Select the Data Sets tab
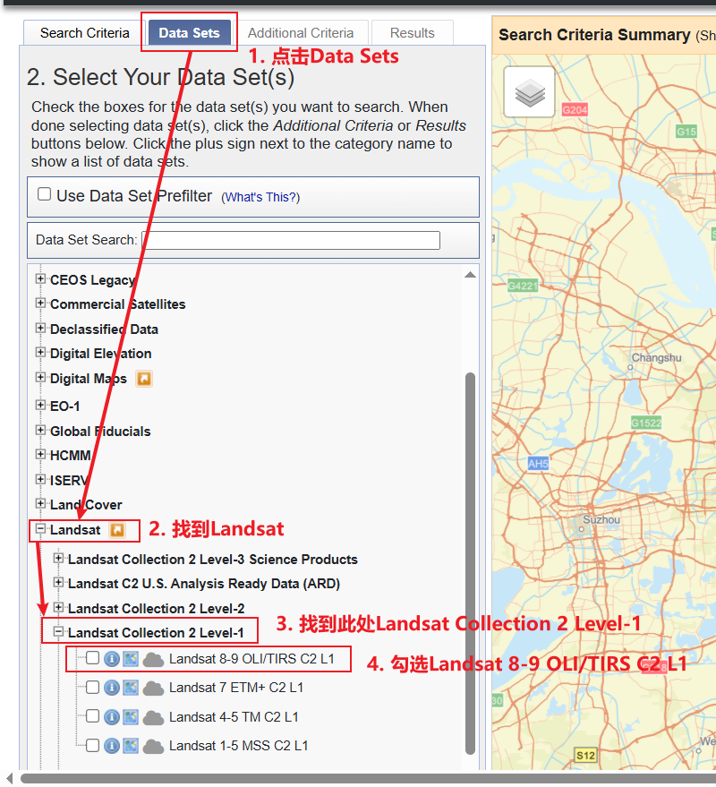This screenshot has height=787, width=716. coord(189,33)
